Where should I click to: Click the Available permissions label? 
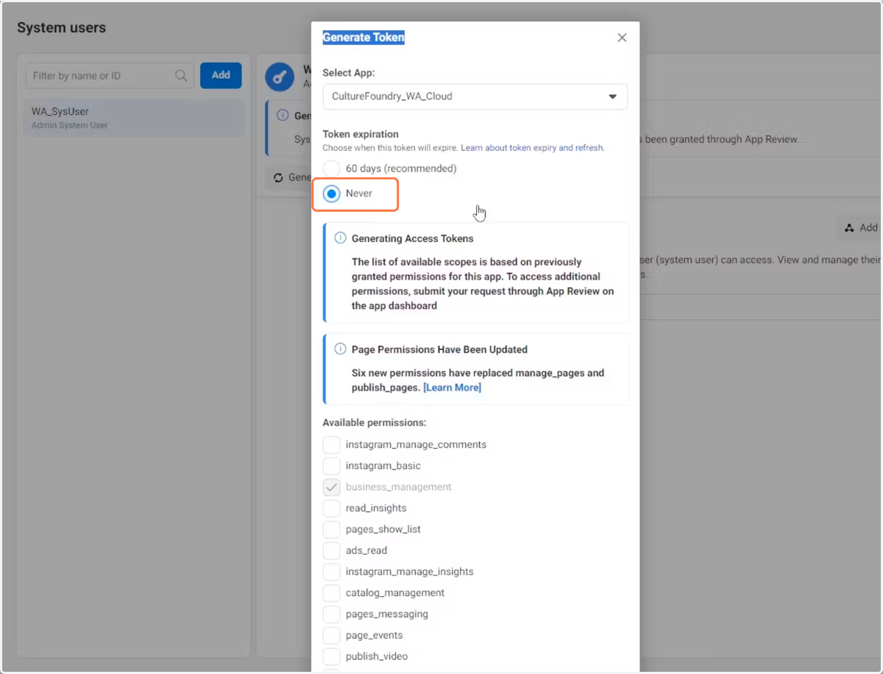tap(375, 423)
